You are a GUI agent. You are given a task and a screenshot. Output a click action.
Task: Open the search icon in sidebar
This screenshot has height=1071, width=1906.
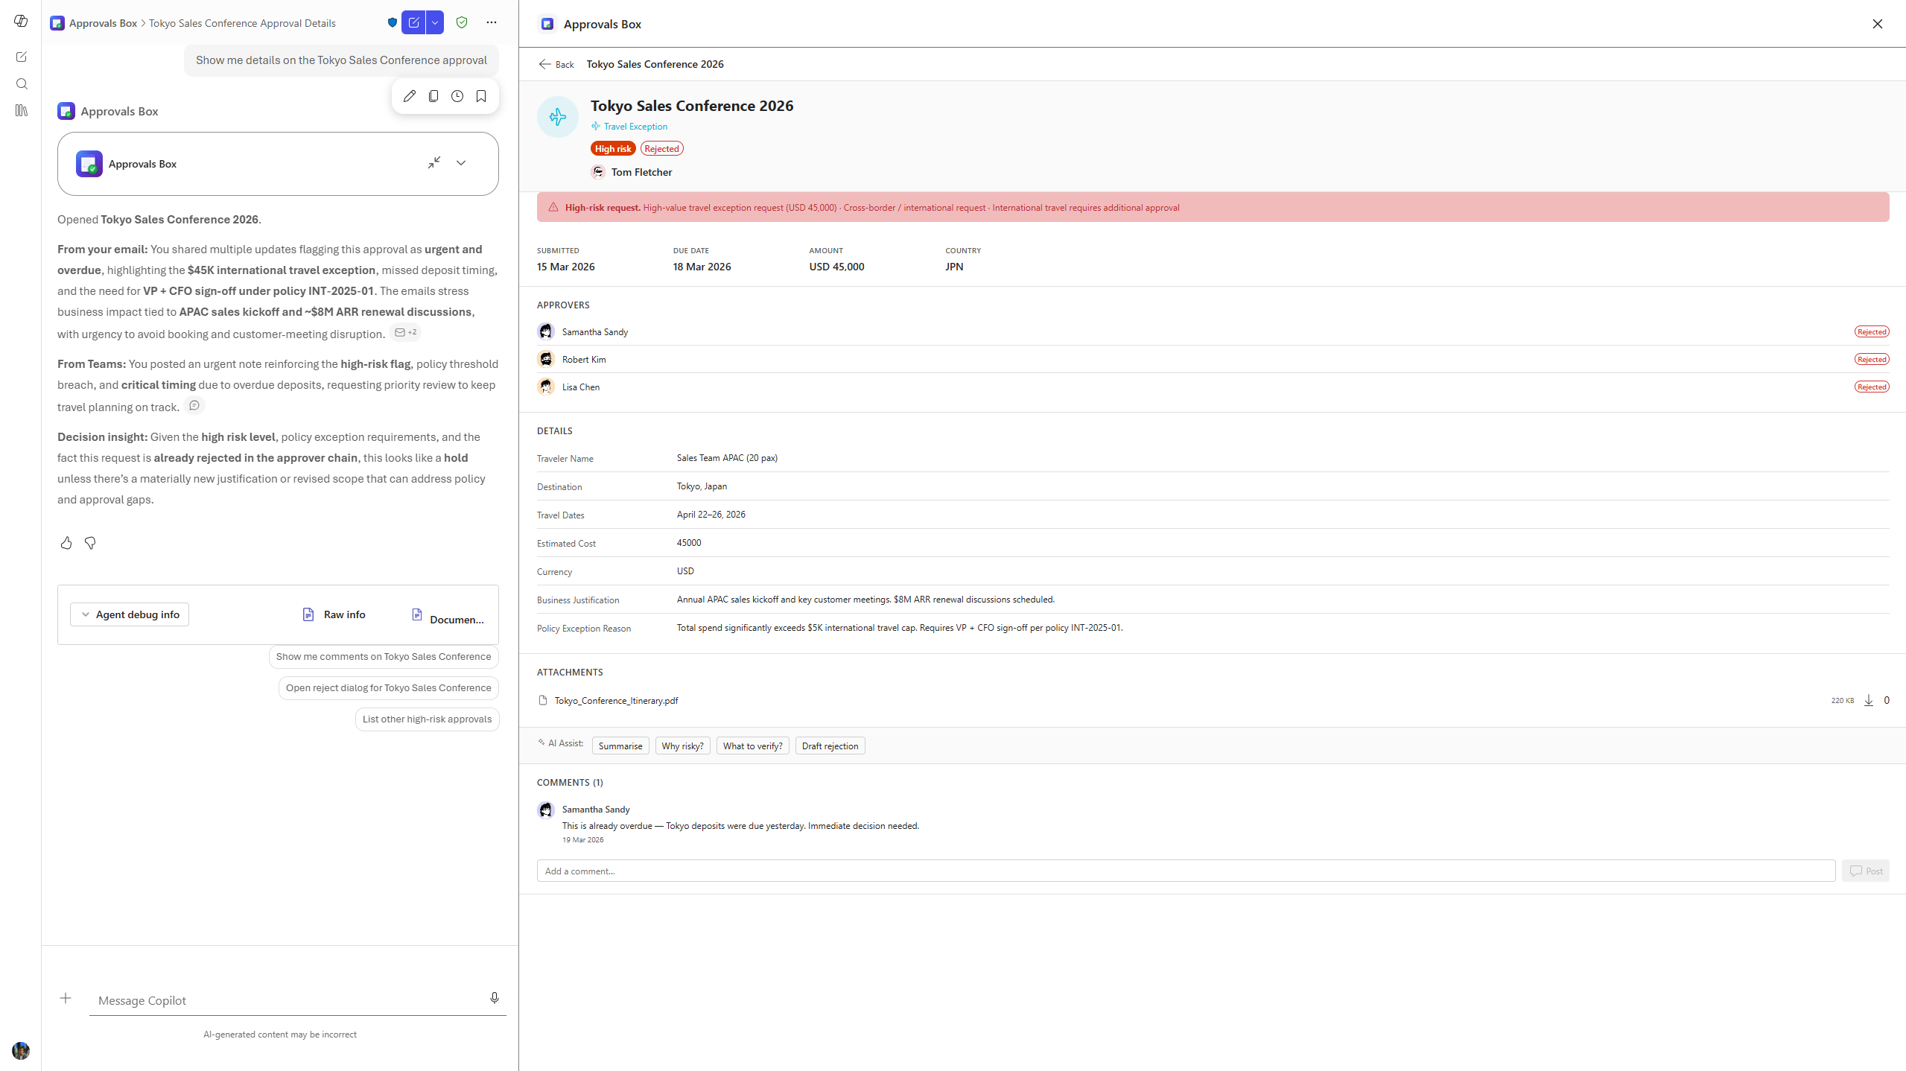pyautogui.click(x=21, y=83)
